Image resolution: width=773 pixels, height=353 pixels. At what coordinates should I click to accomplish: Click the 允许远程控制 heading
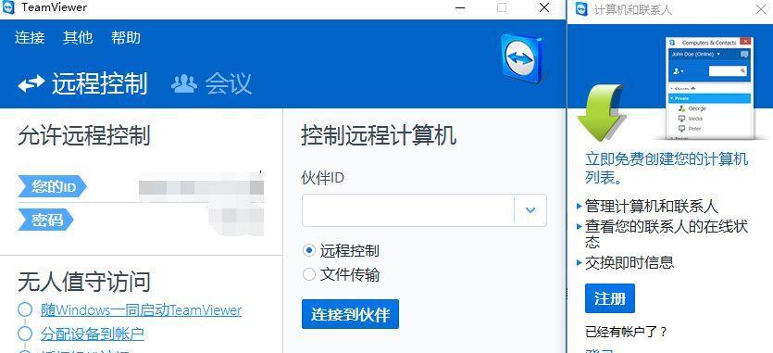point(84,136)
